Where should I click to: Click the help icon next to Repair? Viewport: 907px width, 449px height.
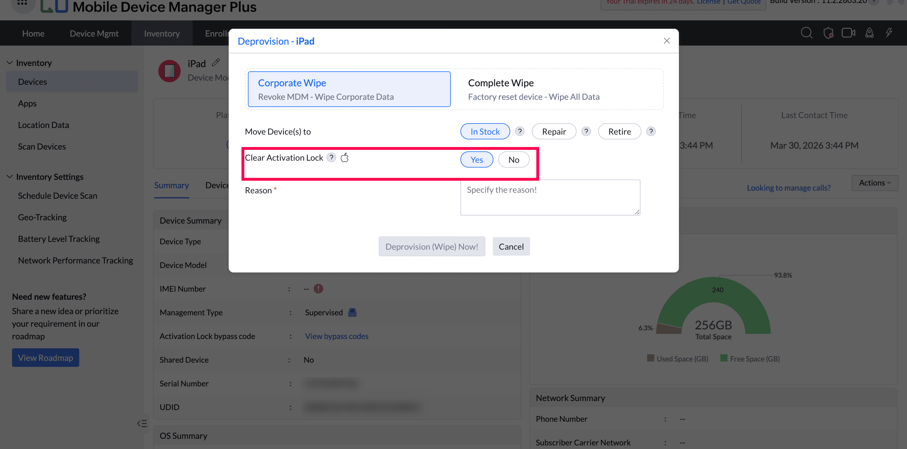586,132
